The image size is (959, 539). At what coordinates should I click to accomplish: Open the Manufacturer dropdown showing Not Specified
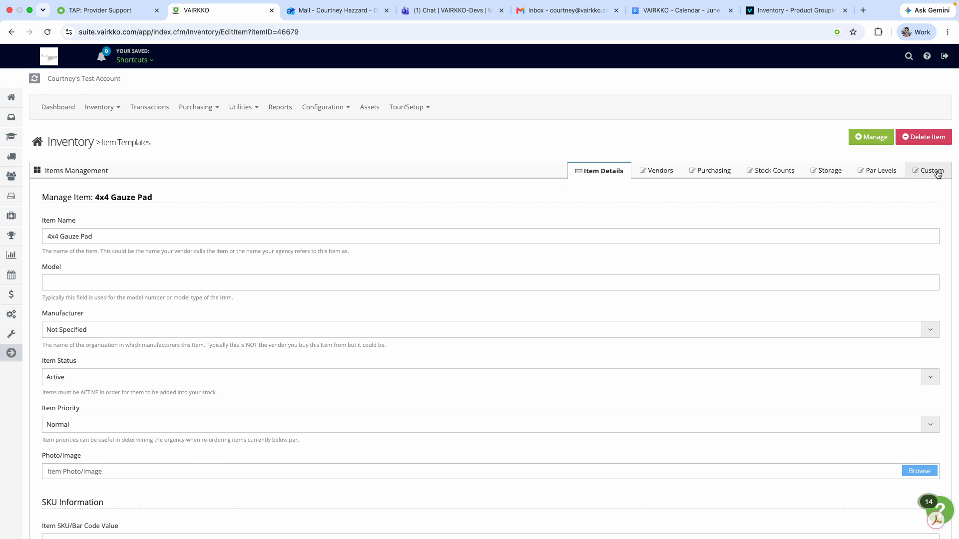pyautogui.click(x=490, y=329)
